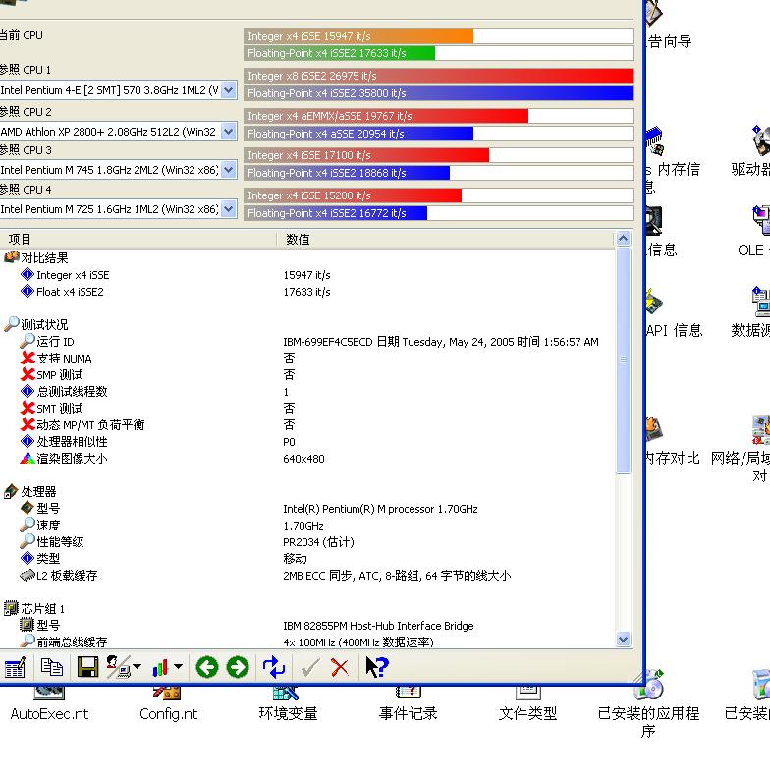Go back with the green left arrow

point(206,667)
